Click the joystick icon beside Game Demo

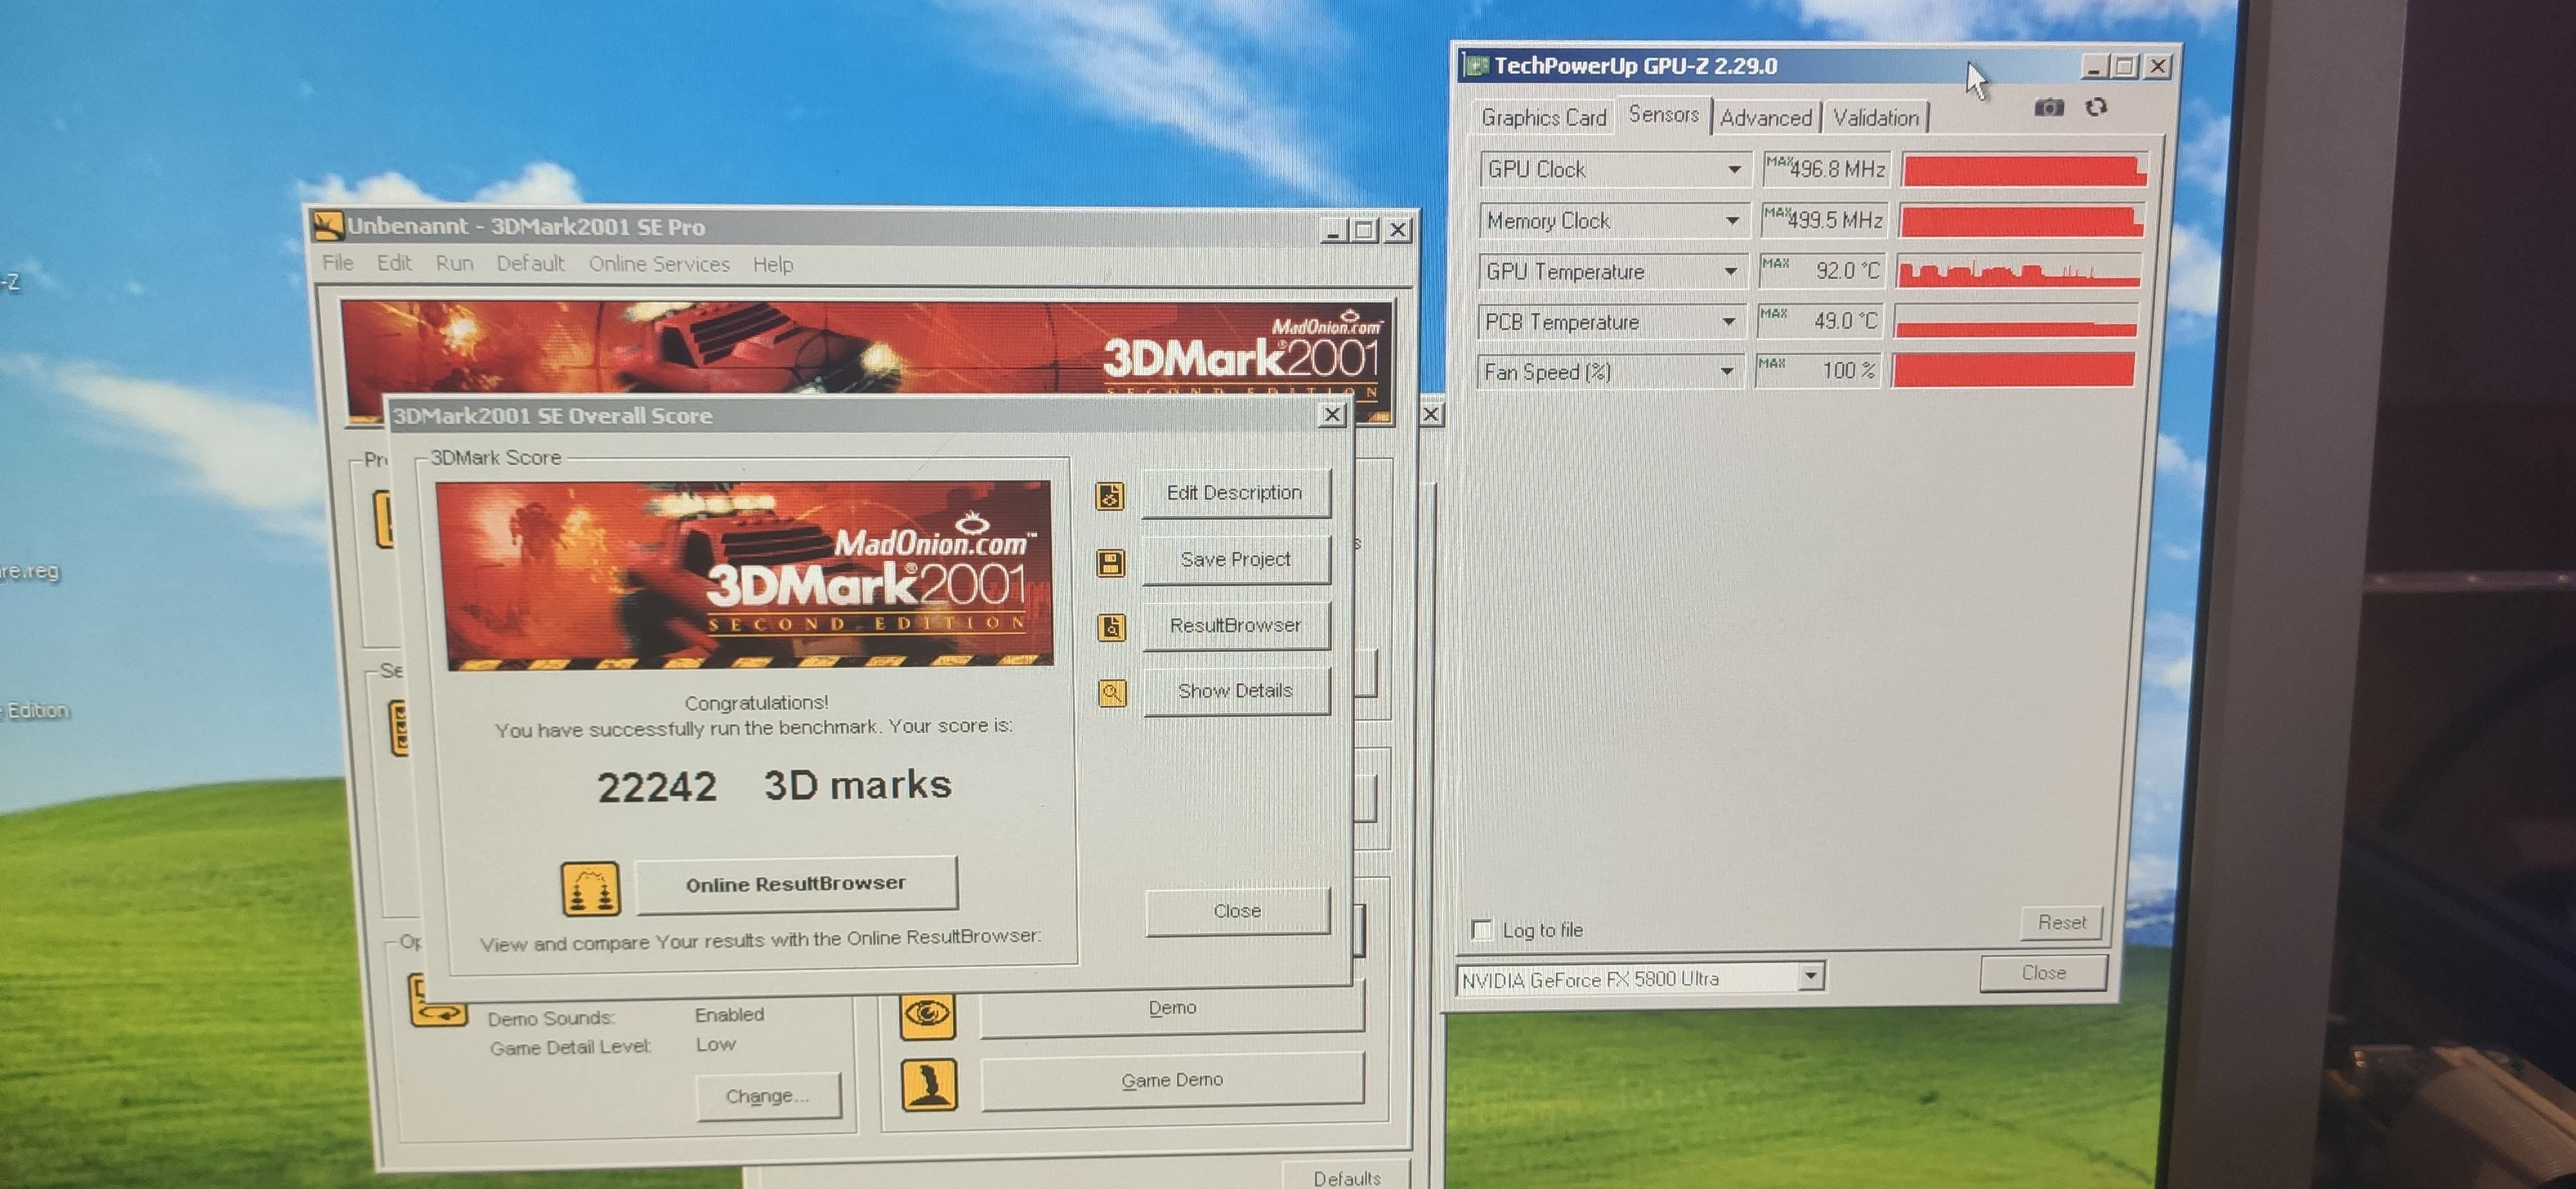[929, 1085]
